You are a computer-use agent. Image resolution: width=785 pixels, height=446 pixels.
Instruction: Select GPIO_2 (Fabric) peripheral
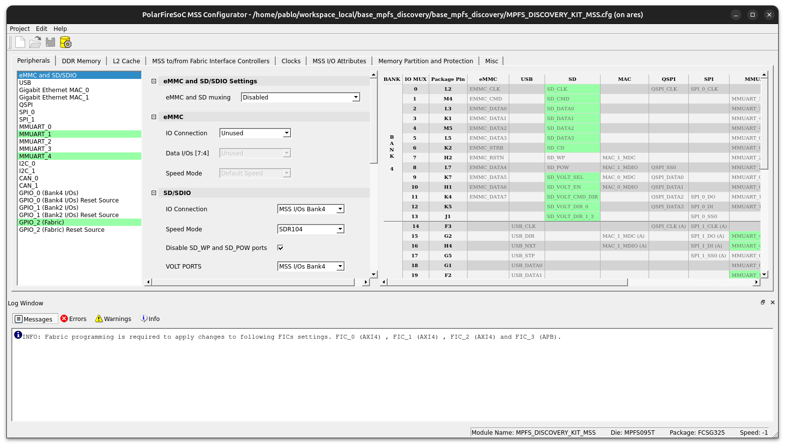[x=41, y=222]
